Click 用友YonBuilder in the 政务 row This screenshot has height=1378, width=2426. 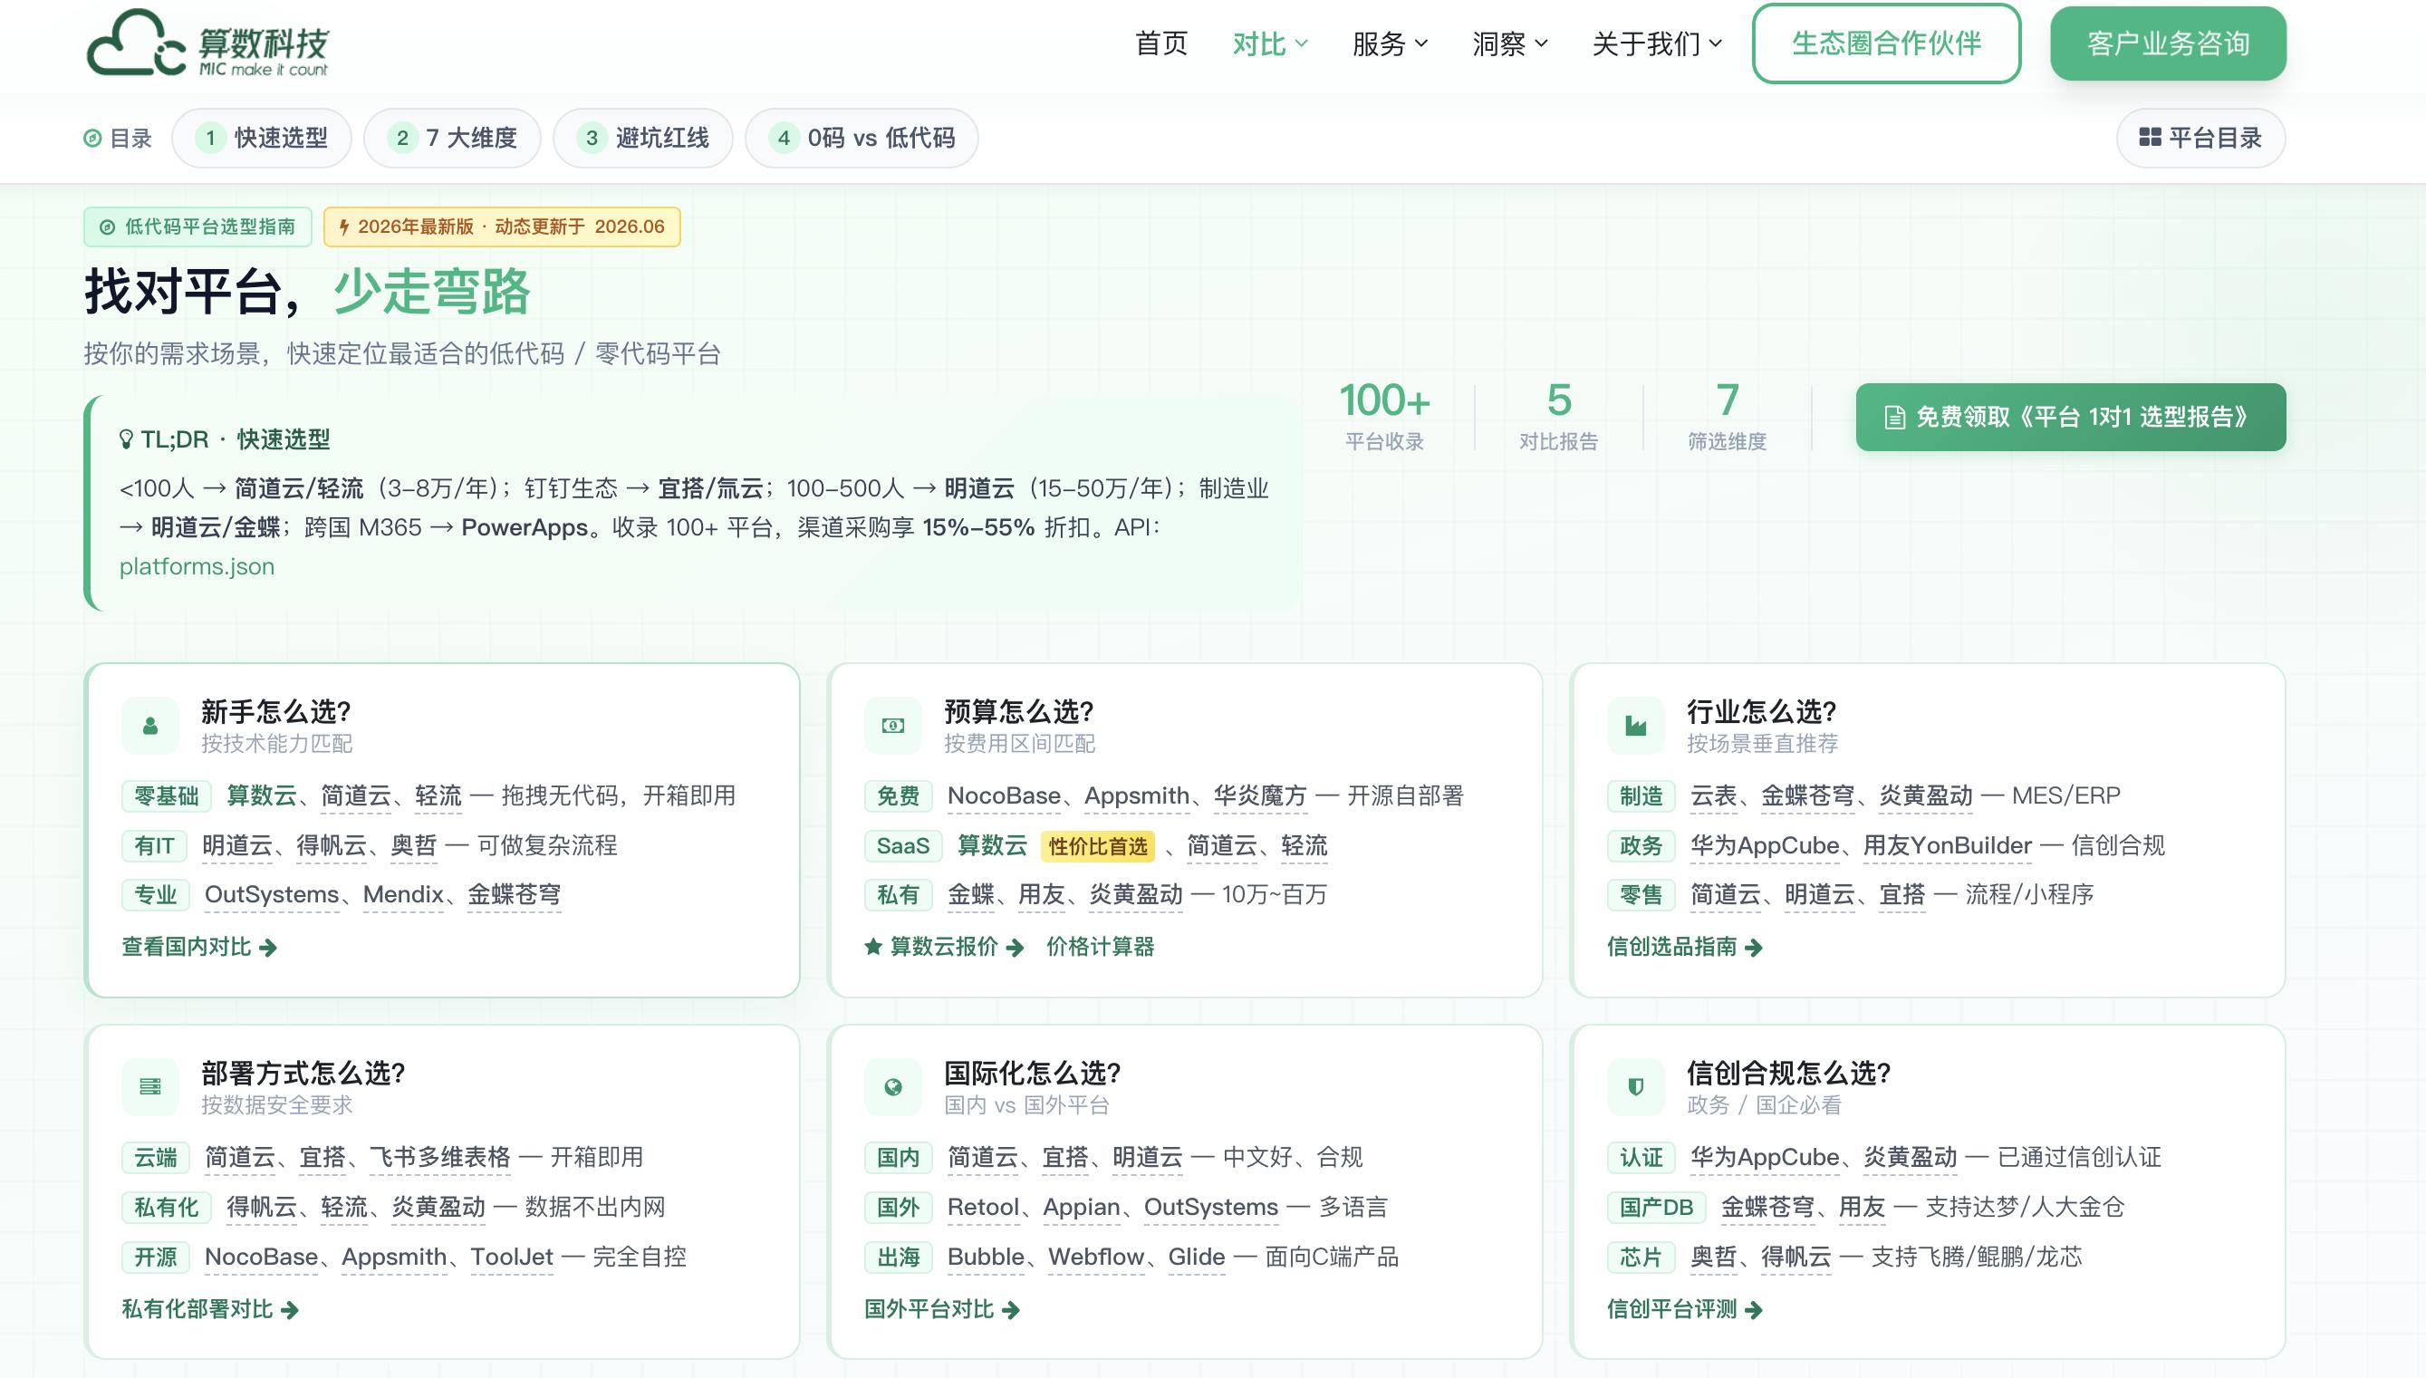pyautogui.click(x=1948, y=845)
